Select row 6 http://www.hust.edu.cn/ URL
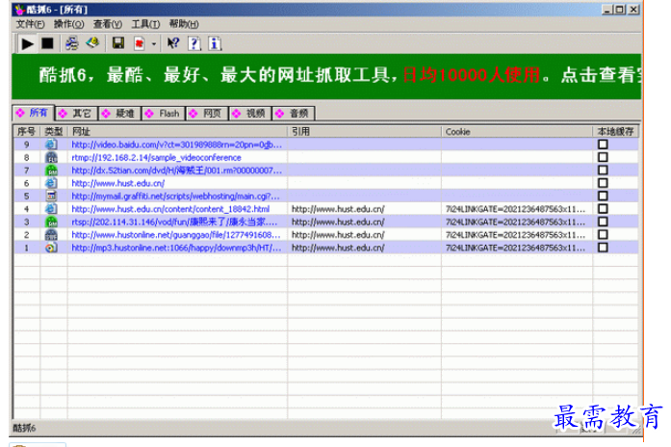Viewport: 671px width, 447px height. [117, 183]
